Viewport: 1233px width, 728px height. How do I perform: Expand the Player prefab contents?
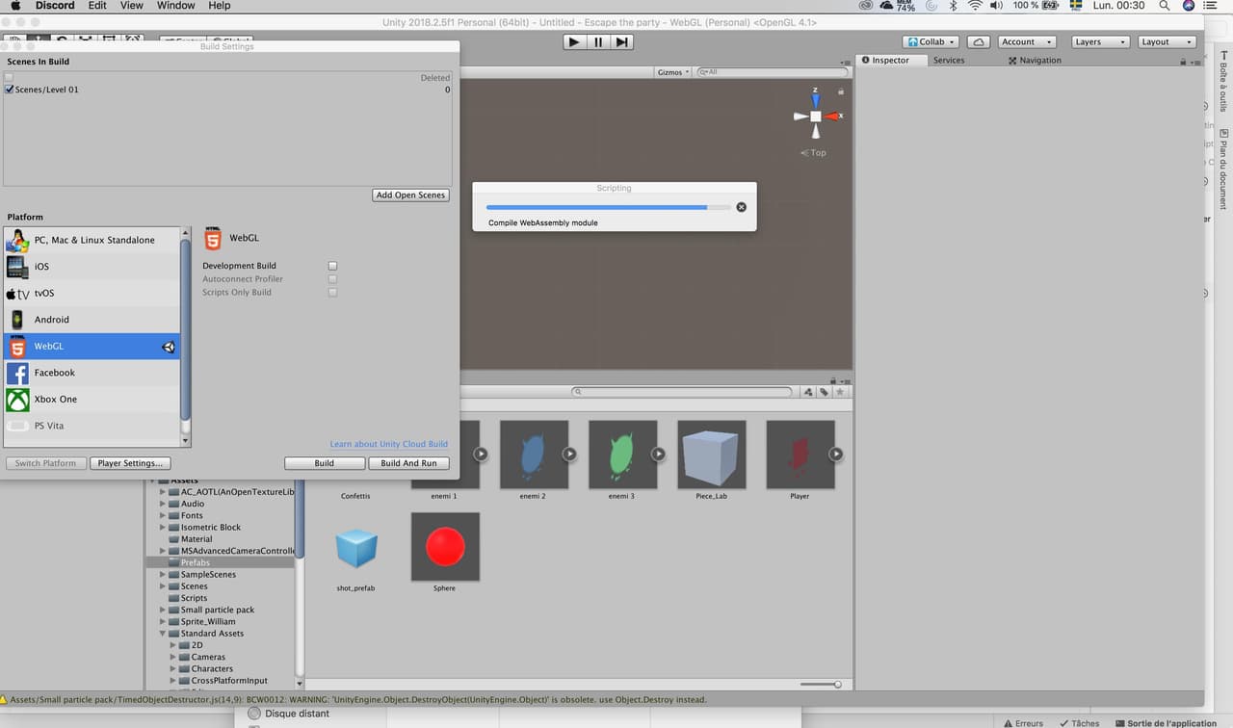(x=836, y=454)
